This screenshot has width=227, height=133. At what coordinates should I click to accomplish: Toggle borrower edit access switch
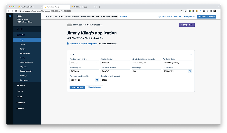point(69,25)
